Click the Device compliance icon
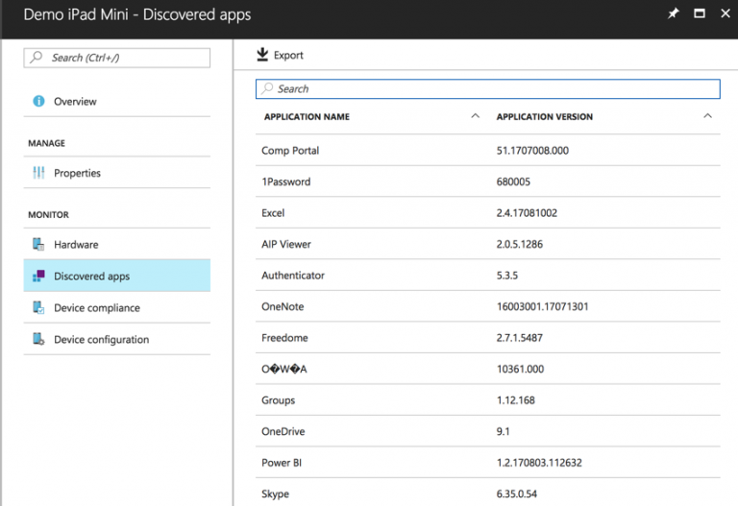The height and width of the screenshot is (506, 738). click(x=38, y=307)
